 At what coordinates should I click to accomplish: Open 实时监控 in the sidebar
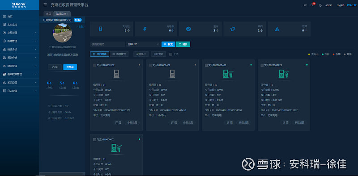(20, 25)
